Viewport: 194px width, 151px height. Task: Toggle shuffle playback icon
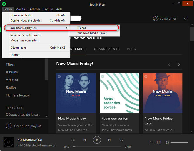(x=73, y=140)
